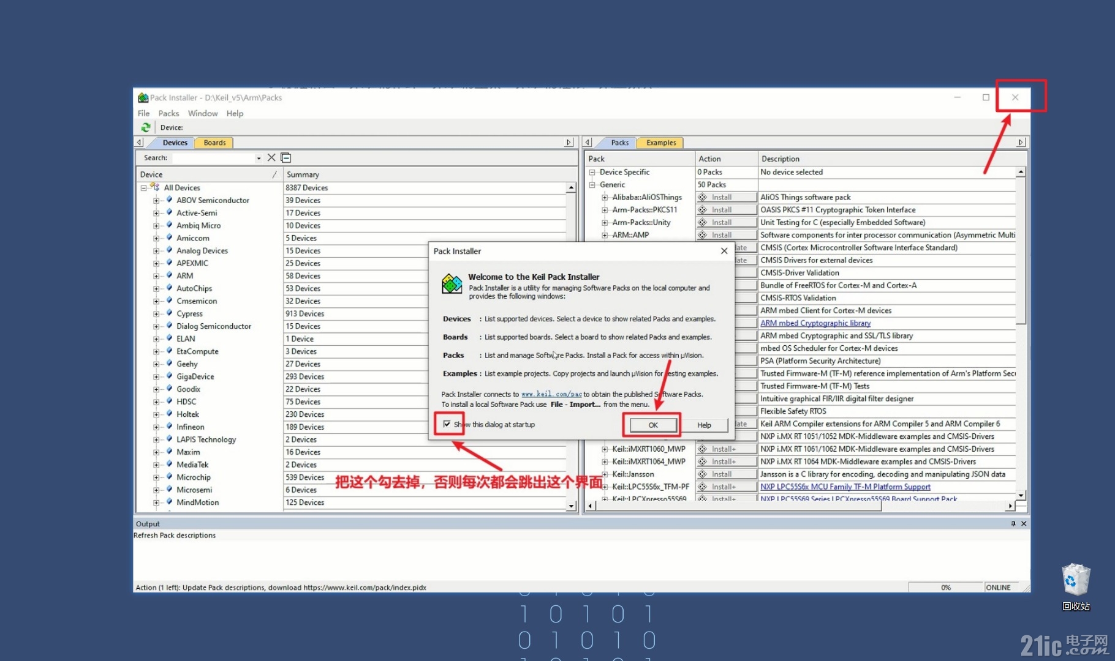Collapse the Generic pack node
The image size is (1115, 661).
tap(592, 184)
